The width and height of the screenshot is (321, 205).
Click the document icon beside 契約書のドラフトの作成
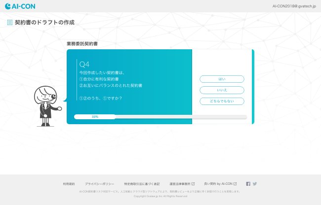tap(10, 22)
